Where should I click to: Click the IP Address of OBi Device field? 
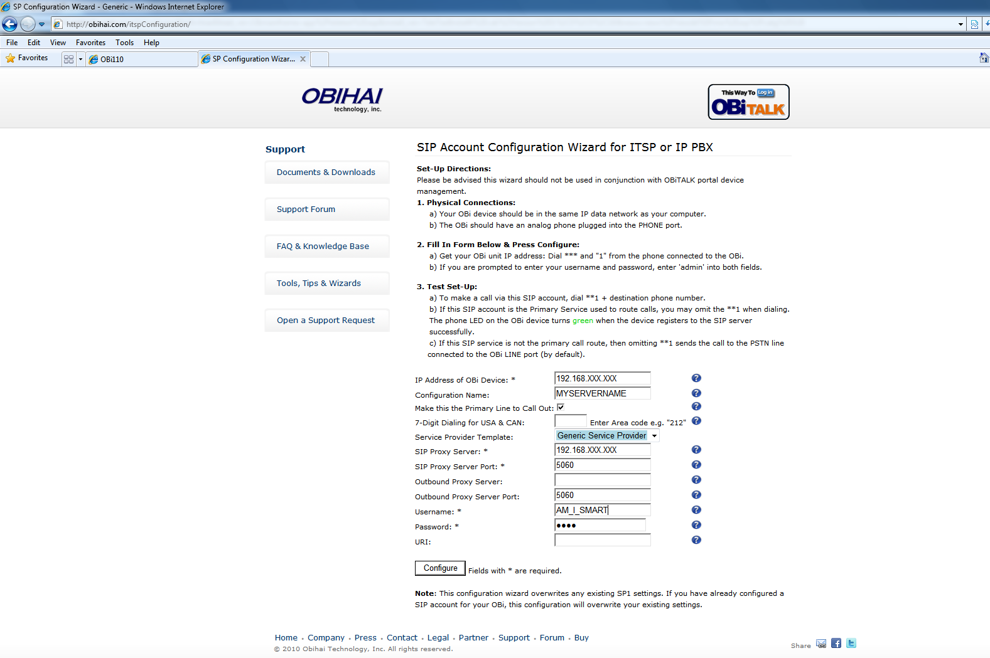603,378
